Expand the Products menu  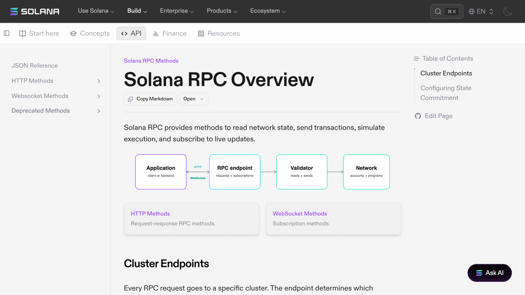point(222,11)
